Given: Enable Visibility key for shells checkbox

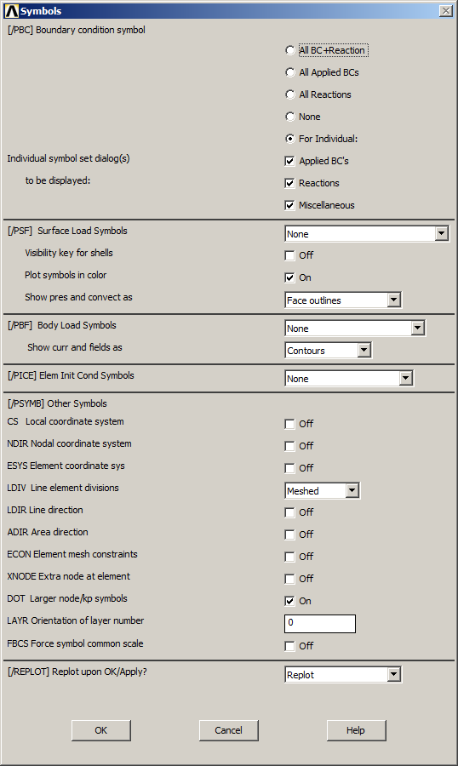Looking at the screenshot, I should click(x=289, y=255).
